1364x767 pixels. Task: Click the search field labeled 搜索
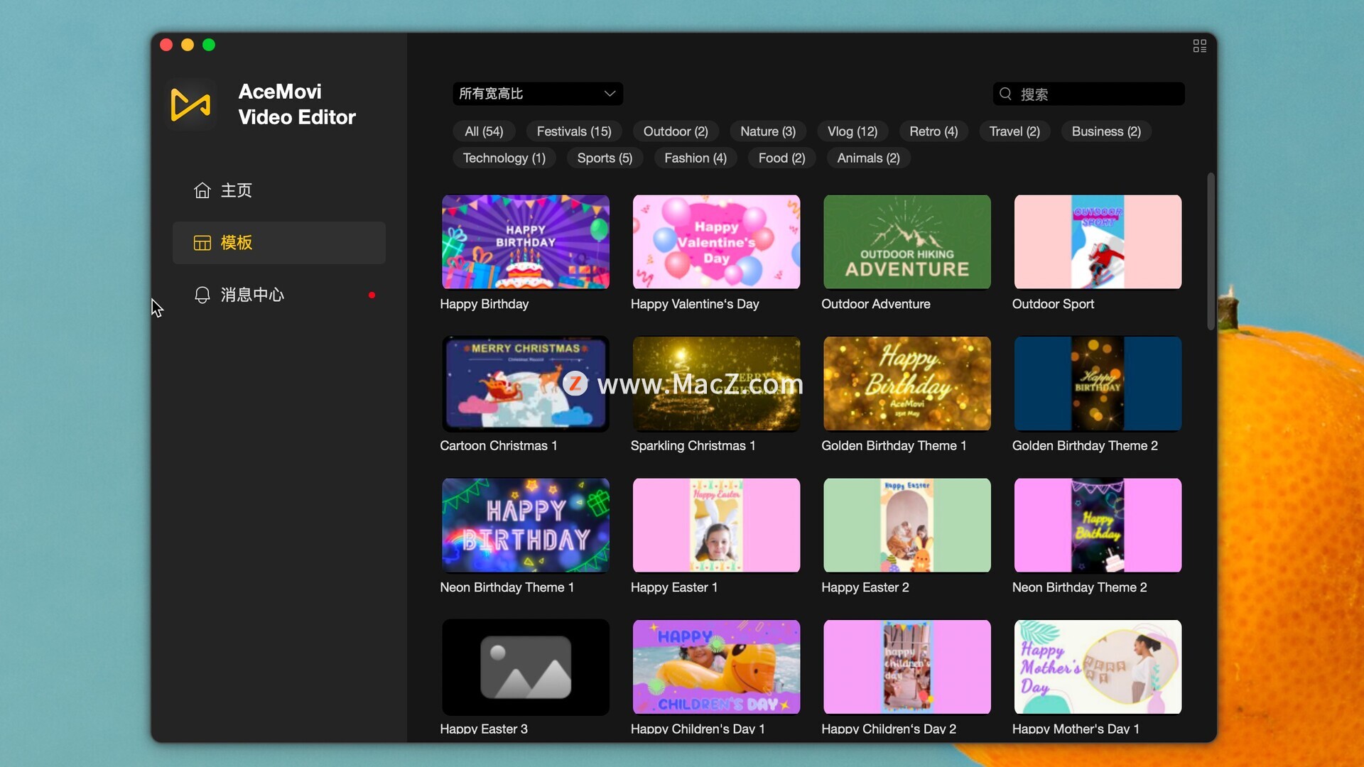point(1088,94)
